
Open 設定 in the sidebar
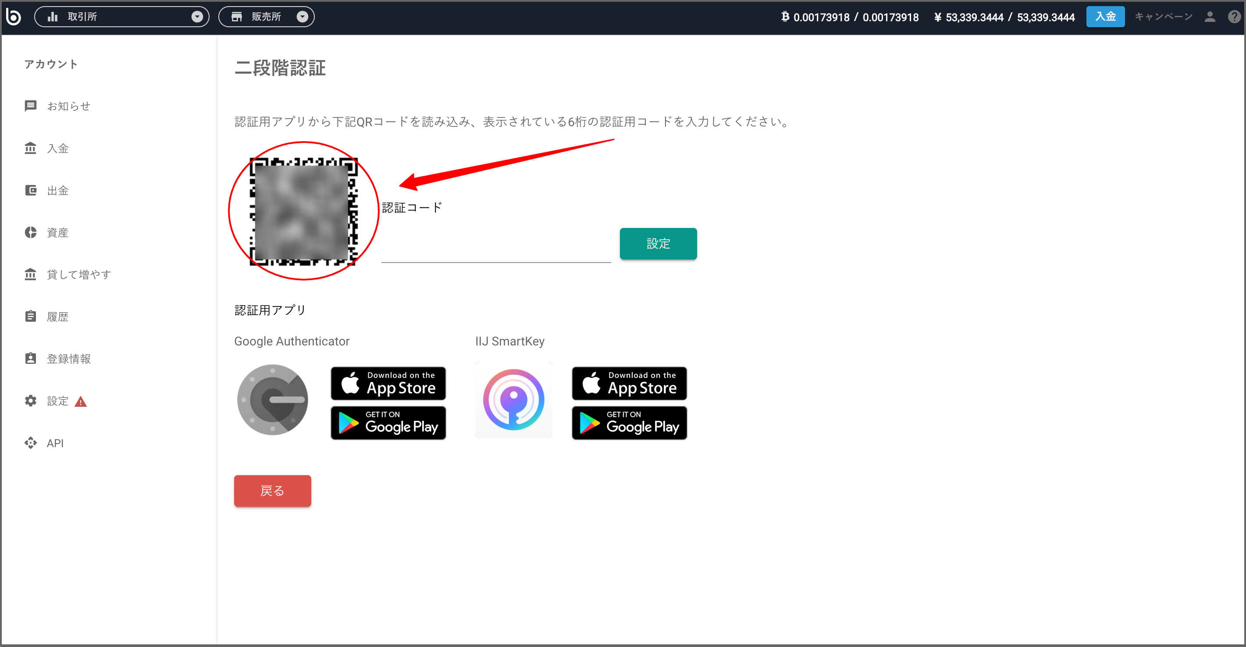[x=57, y=400]
